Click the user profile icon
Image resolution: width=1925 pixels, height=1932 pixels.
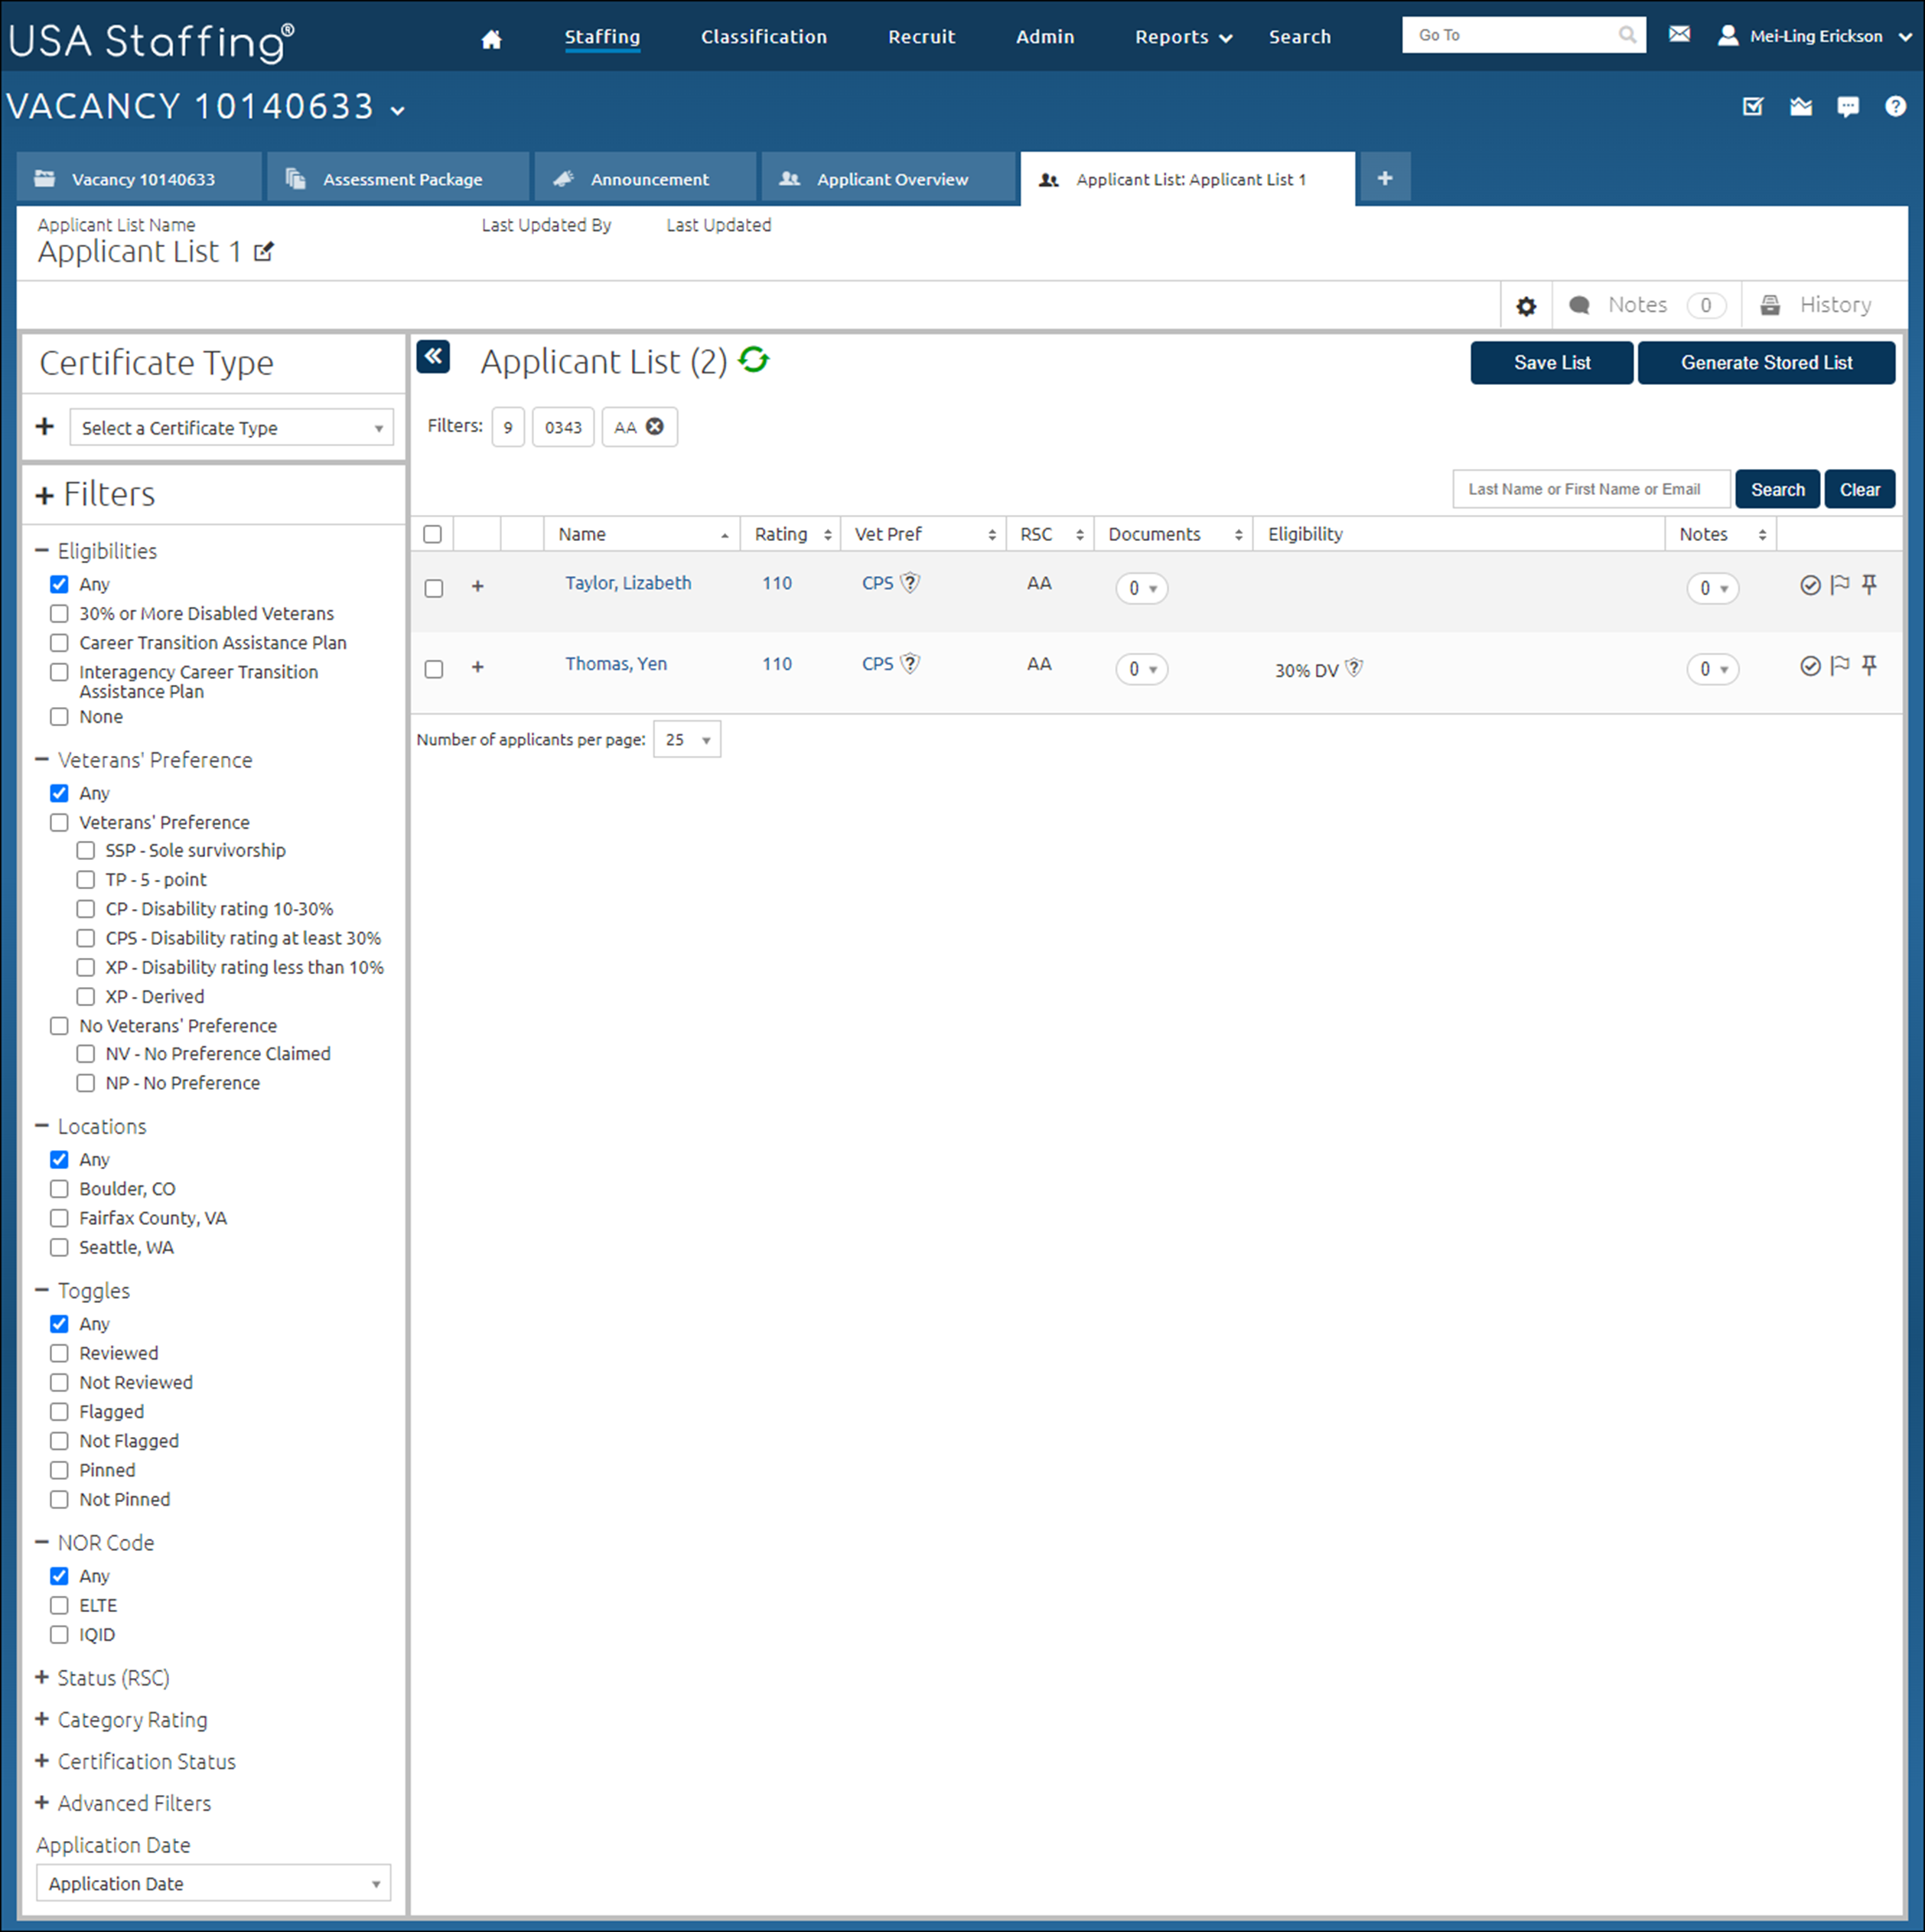(x=1727, y=36)
